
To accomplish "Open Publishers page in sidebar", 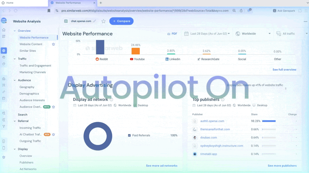I will 26,163.
